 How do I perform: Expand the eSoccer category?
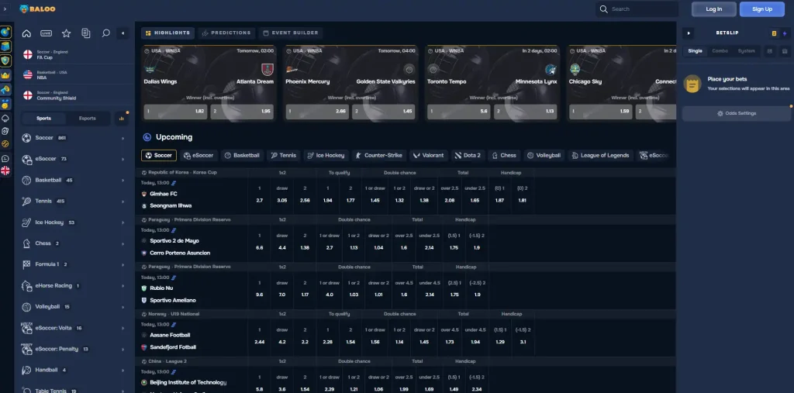pyautogui.click(x=74, y=159)
